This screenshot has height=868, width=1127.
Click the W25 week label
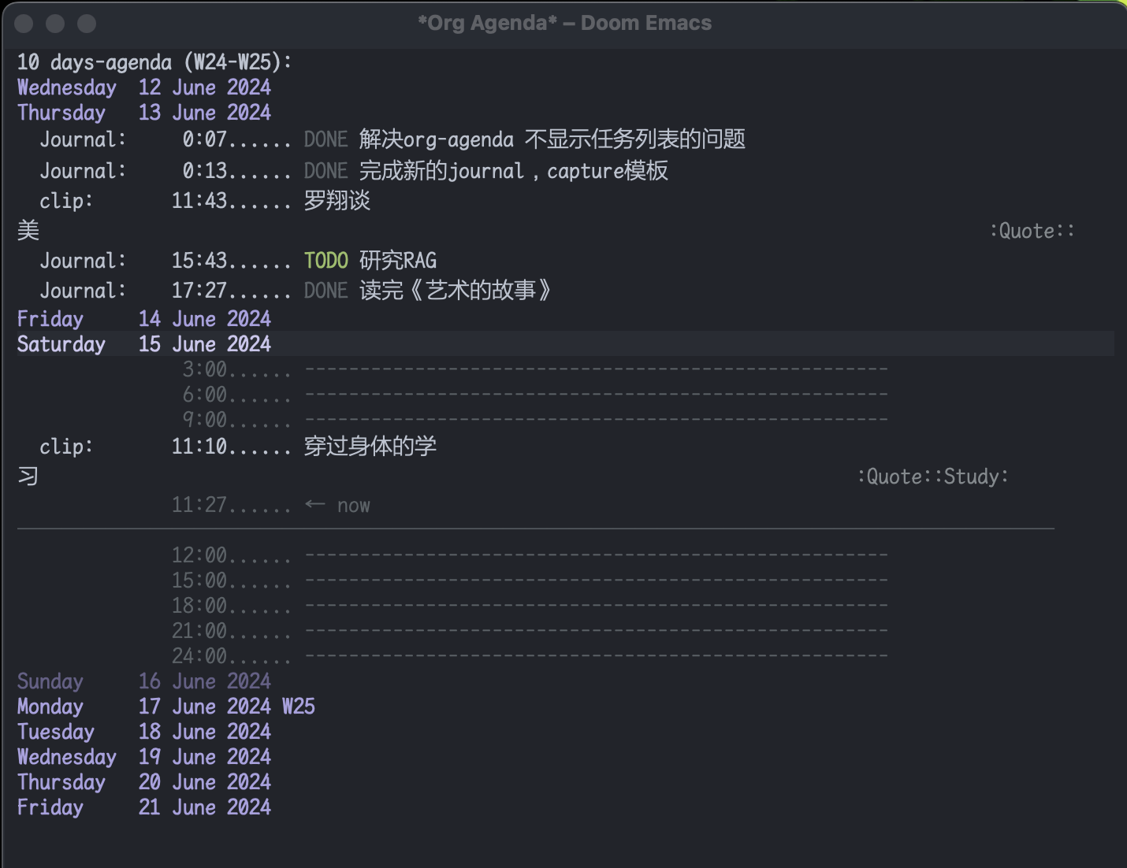[299, 707]
